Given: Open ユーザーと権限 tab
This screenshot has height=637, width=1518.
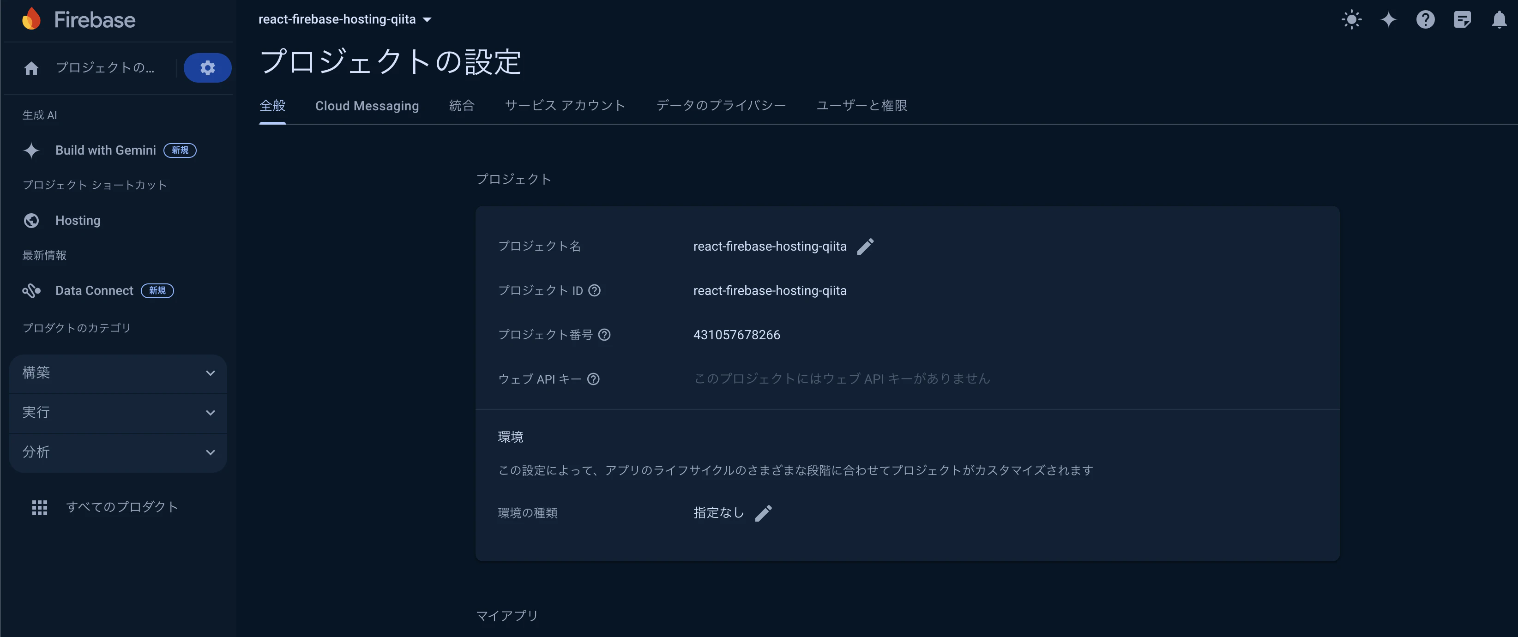Looking at the screenshot, I should 861,106.
